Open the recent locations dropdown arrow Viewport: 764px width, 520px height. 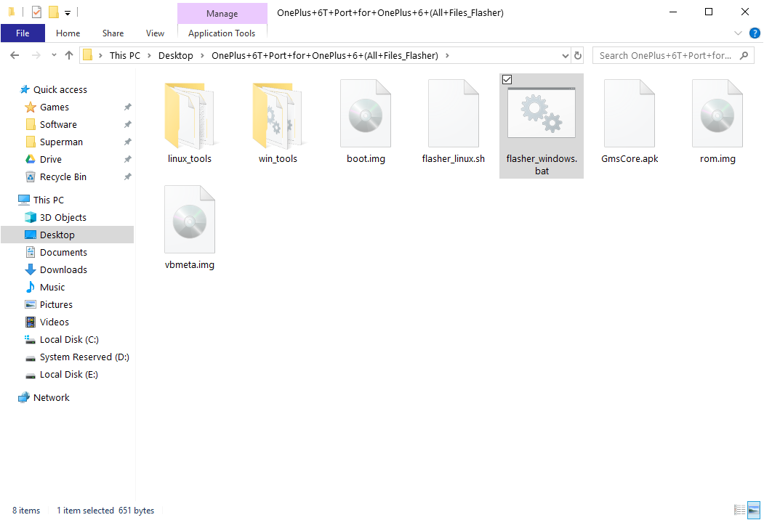click(54, 55)
